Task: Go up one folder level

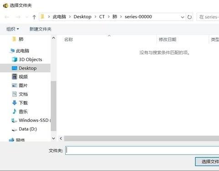Action: tap(34, 17)
